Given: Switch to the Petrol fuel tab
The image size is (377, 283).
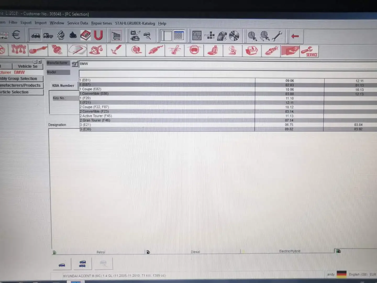Looking at the screenshot, I should click(98, 252).
